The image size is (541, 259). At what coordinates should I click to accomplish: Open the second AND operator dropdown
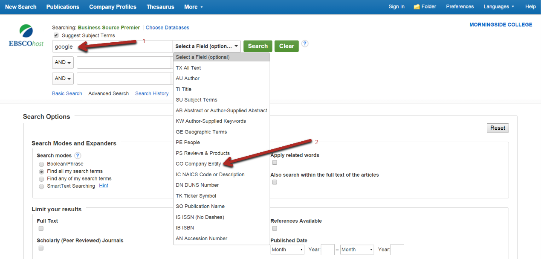pyautogui.click(x=63, y=79)
